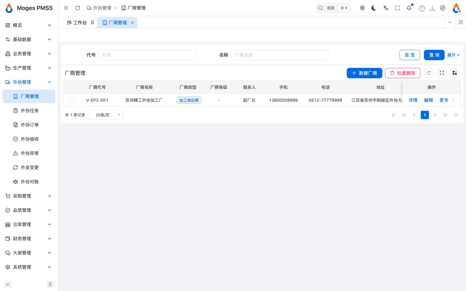Close the 厂商管理 tab
Image resolution: width=466 pixels, height=291 pixels.
(132, 23)
